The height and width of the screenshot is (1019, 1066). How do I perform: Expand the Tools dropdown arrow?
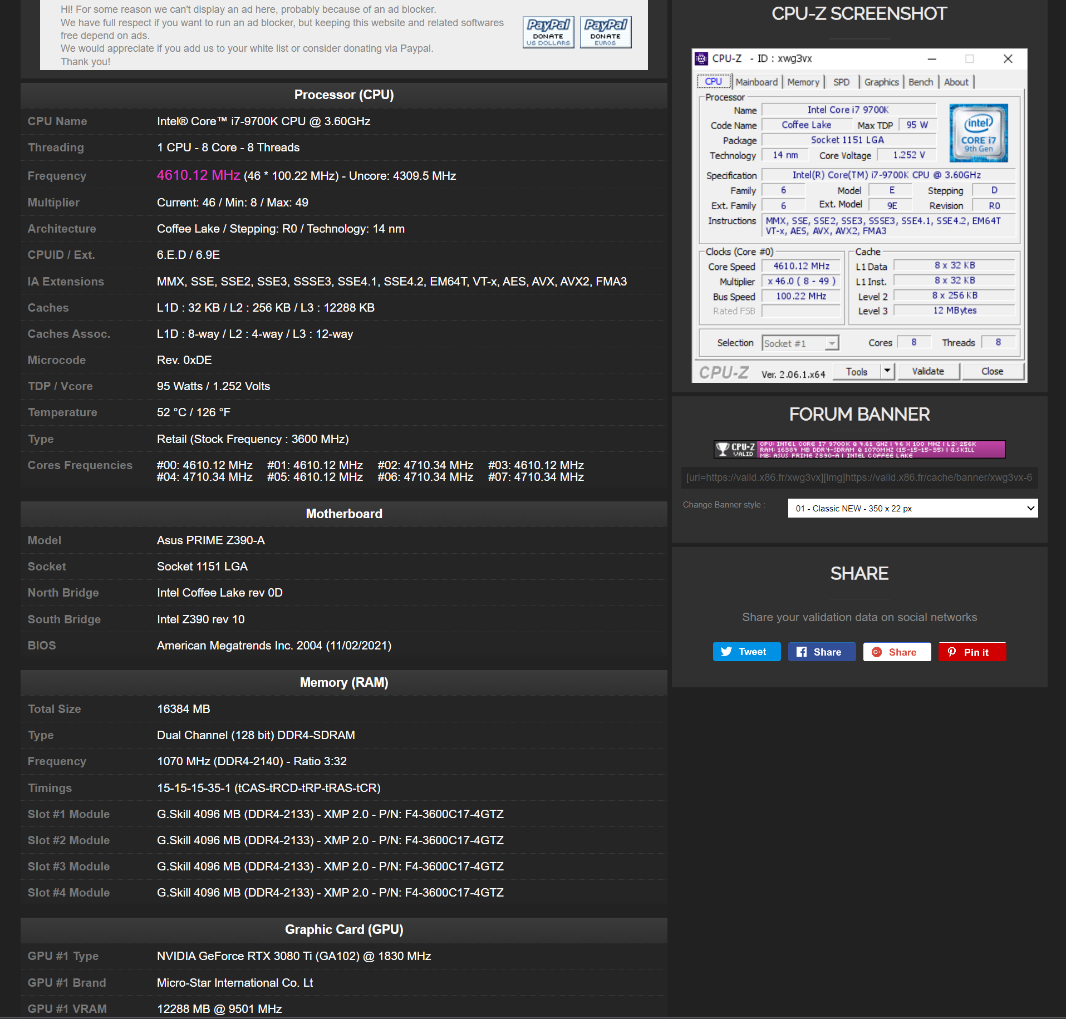coord(887,371)
